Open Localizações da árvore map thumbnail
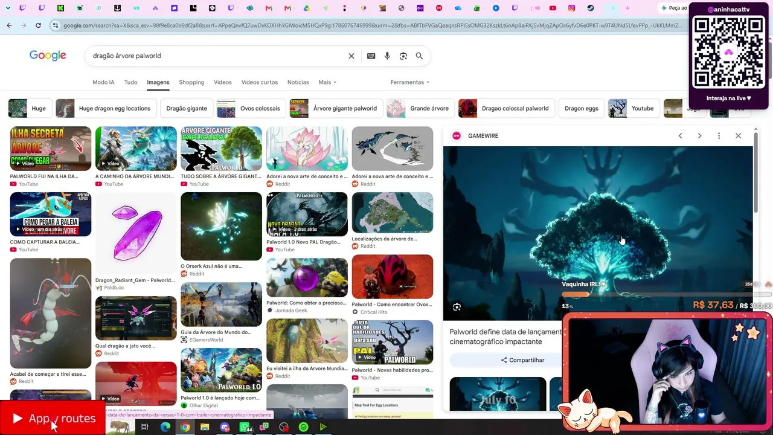Screen dimensions: 773x435 (393, 213)
